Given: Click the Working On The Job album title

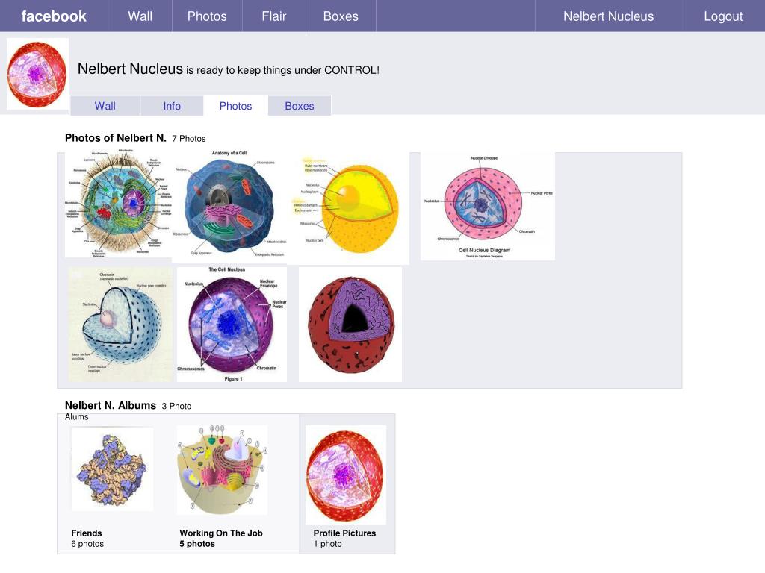Looking at the screenshot, I should pyautogui.click(x=221, y=533).
